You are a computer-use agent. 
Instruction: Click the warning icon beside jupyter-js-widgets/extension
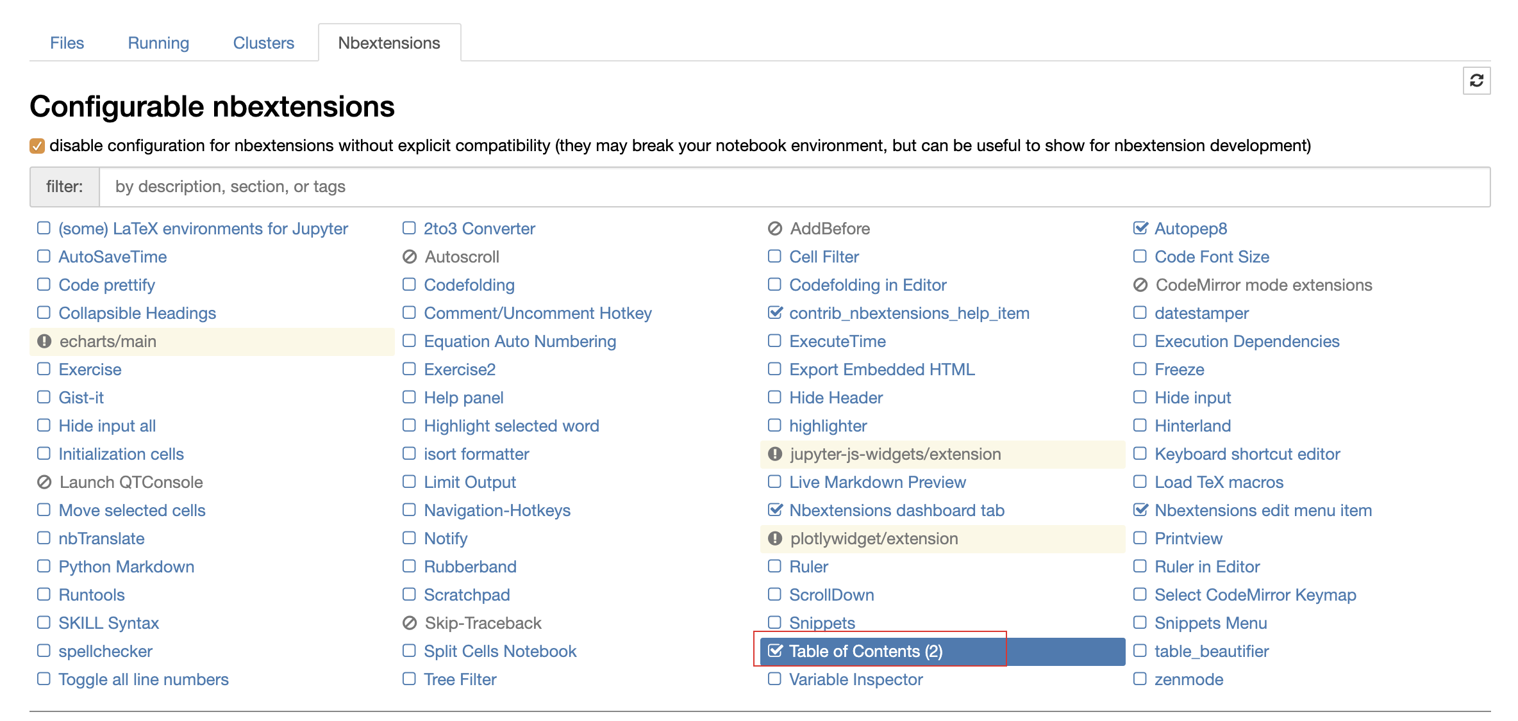pos(775,454)
